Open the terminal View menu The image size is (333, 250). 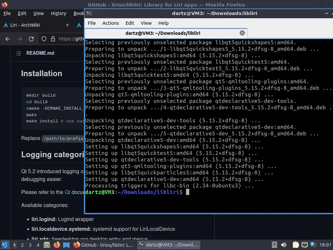pyautogui.click(x=146, y=23)
